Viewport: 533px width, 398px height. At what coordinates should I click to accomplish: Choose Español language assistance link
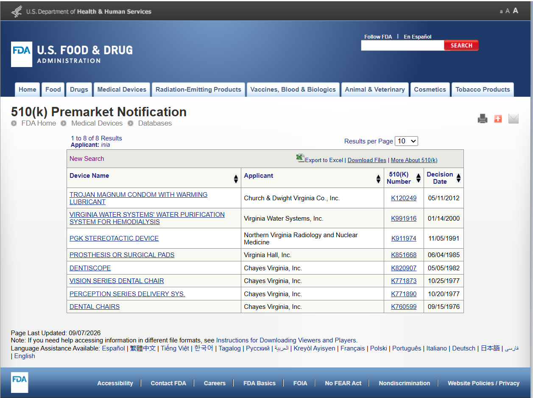click(113, 348)
